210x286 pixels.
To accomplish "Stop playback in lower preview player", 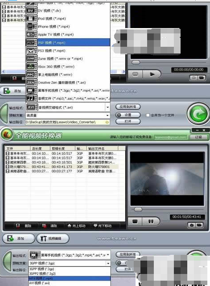I will (135, 221).
